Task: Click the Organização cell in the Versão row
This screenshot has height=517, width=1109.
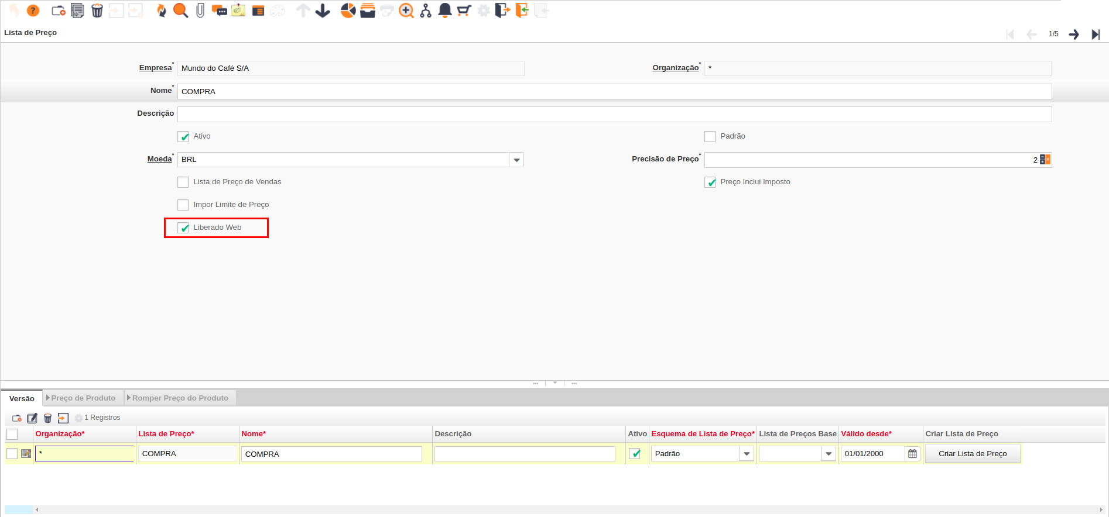Action: pyautogui.click(x=84, y=454)
